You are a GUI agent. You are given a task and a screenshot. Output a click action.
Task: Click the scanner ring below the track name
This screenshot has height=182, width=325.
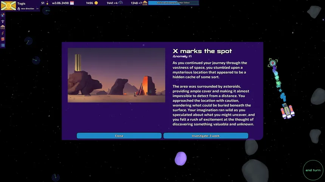click(46, 10)
